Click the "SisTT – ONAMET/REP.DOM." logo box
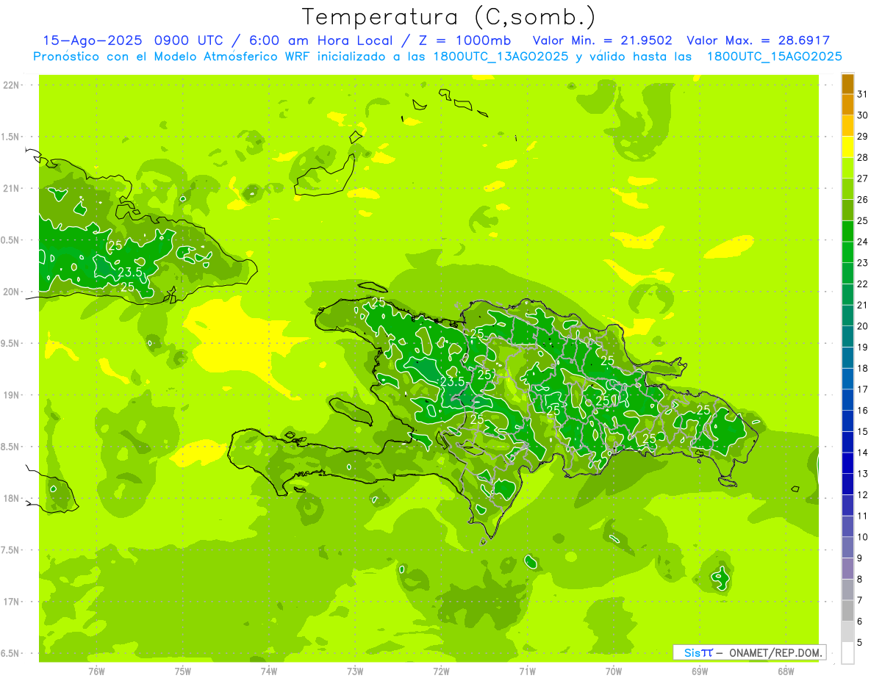Viewport: 882px width, 681px height. pyautogui.click(x=749, y=652)
